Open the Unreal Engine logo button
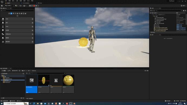The height and width of the screenshot is (105, 187). click(2, 2)
